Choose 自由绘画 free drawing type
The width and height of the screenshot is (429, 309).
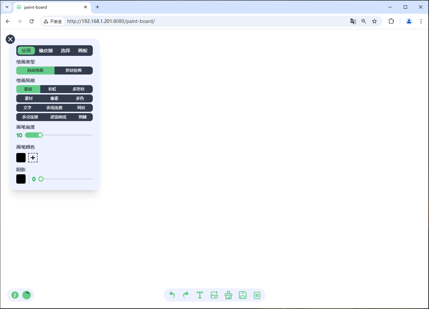[35, 71]
